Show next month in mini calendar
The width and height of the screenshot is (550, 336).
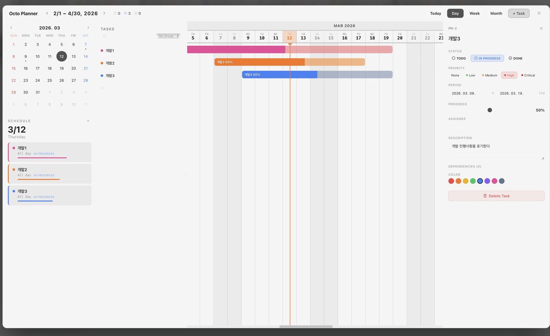pos(88,28)
